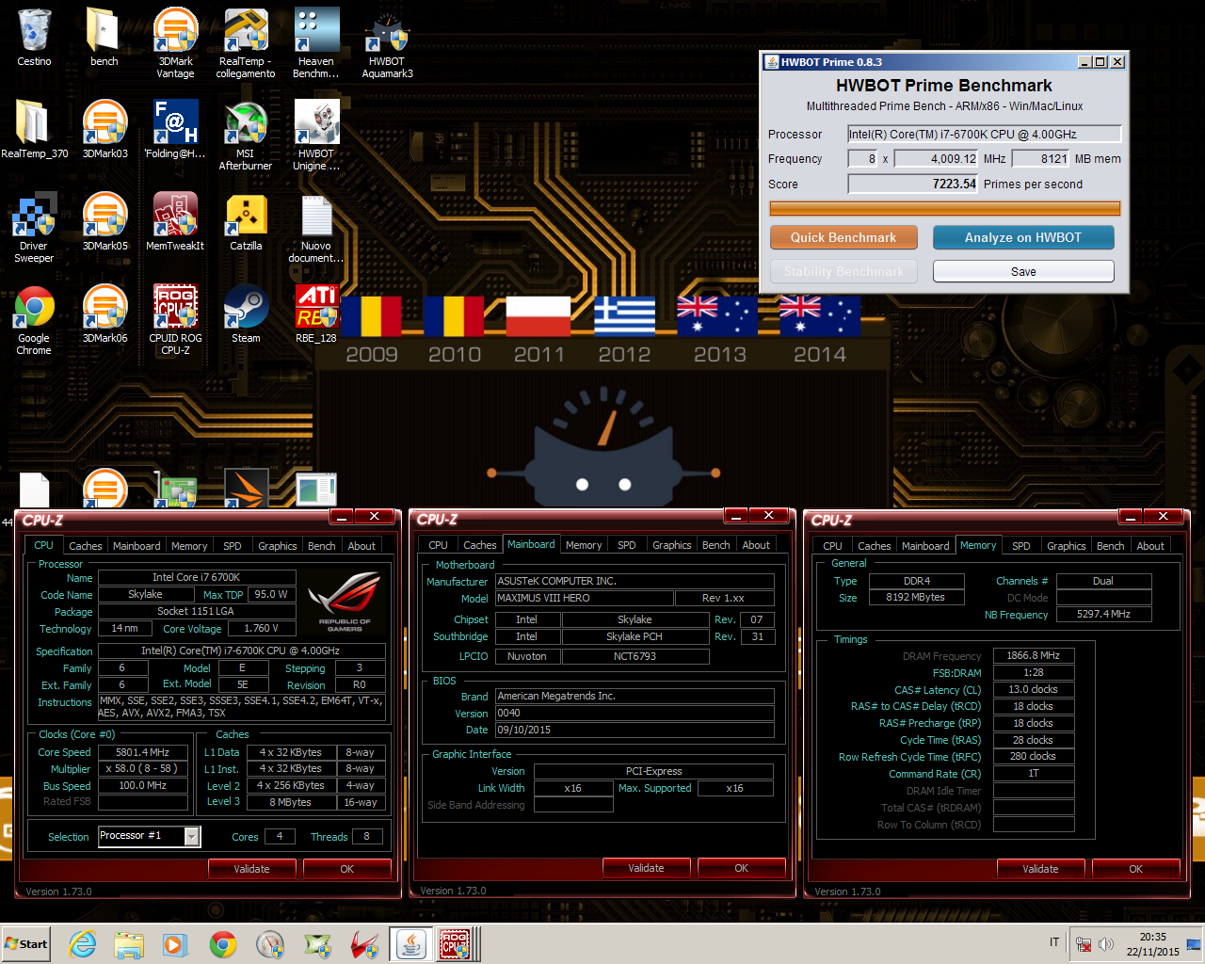1205x964 pixels.
Task: Click the disconnected network tray icon
Action: pos(1084,944)
